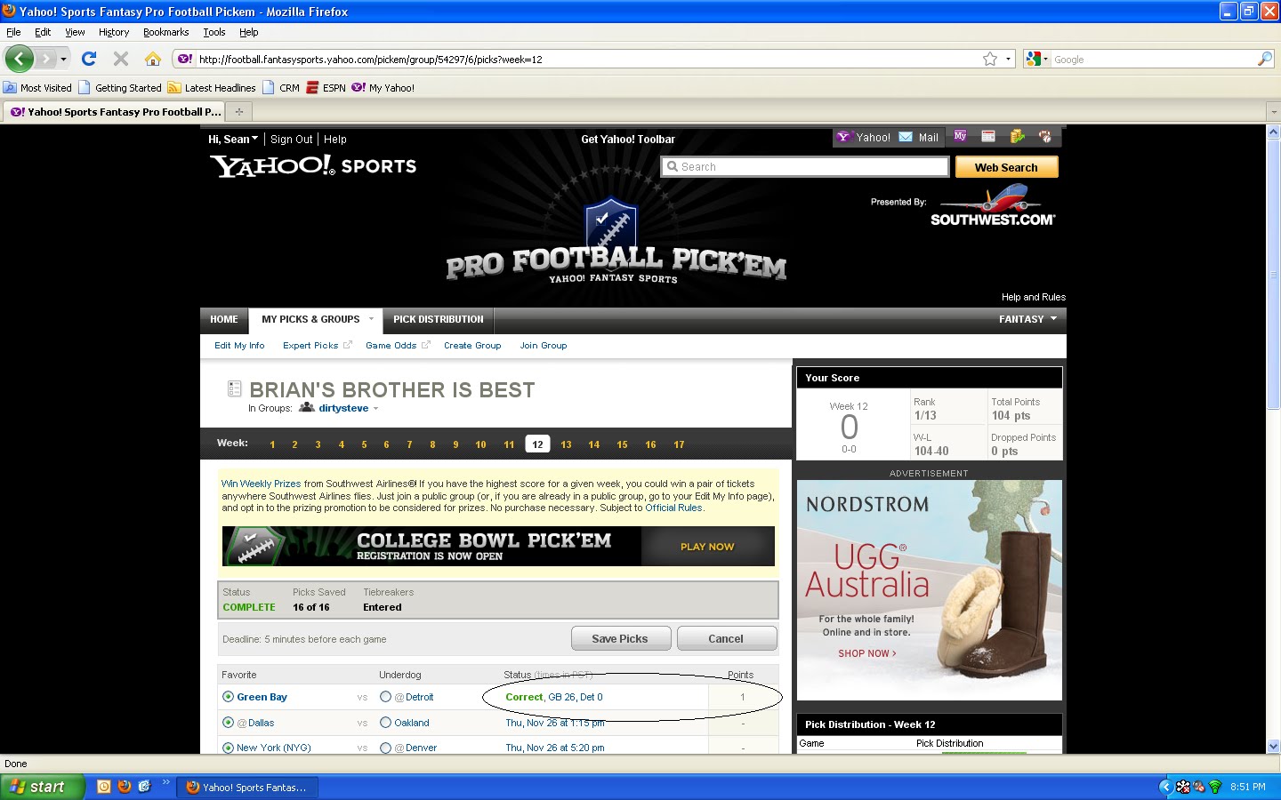The height and width of the screenshot is (800, 1281).
Task: Open the Windows Start button
Action: click(x=42, y=787)
